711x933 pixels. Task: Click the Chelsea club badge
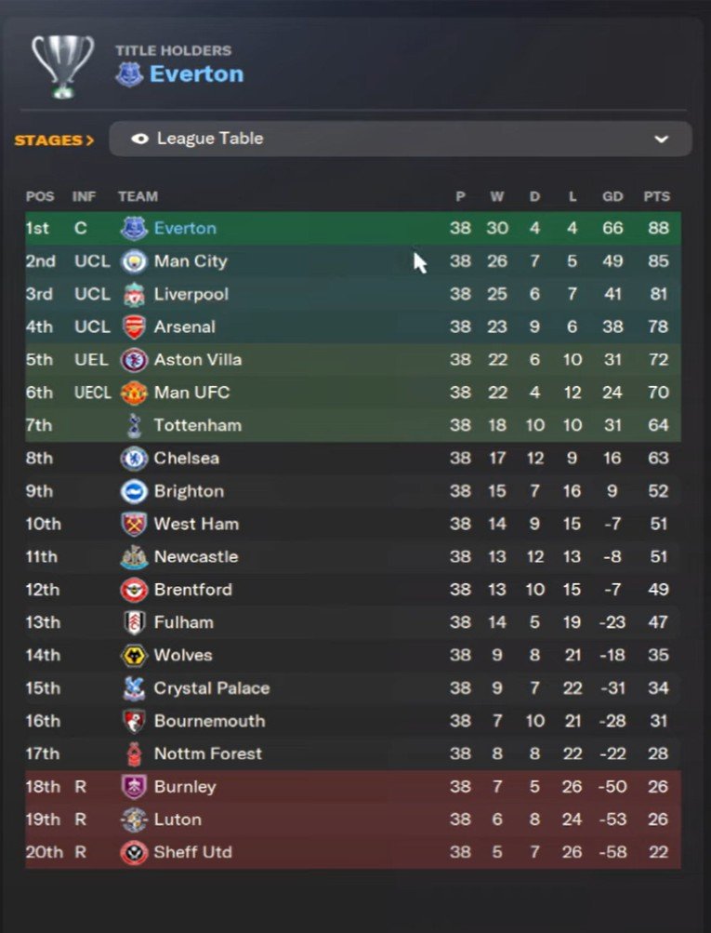click(x=135, y=458)
